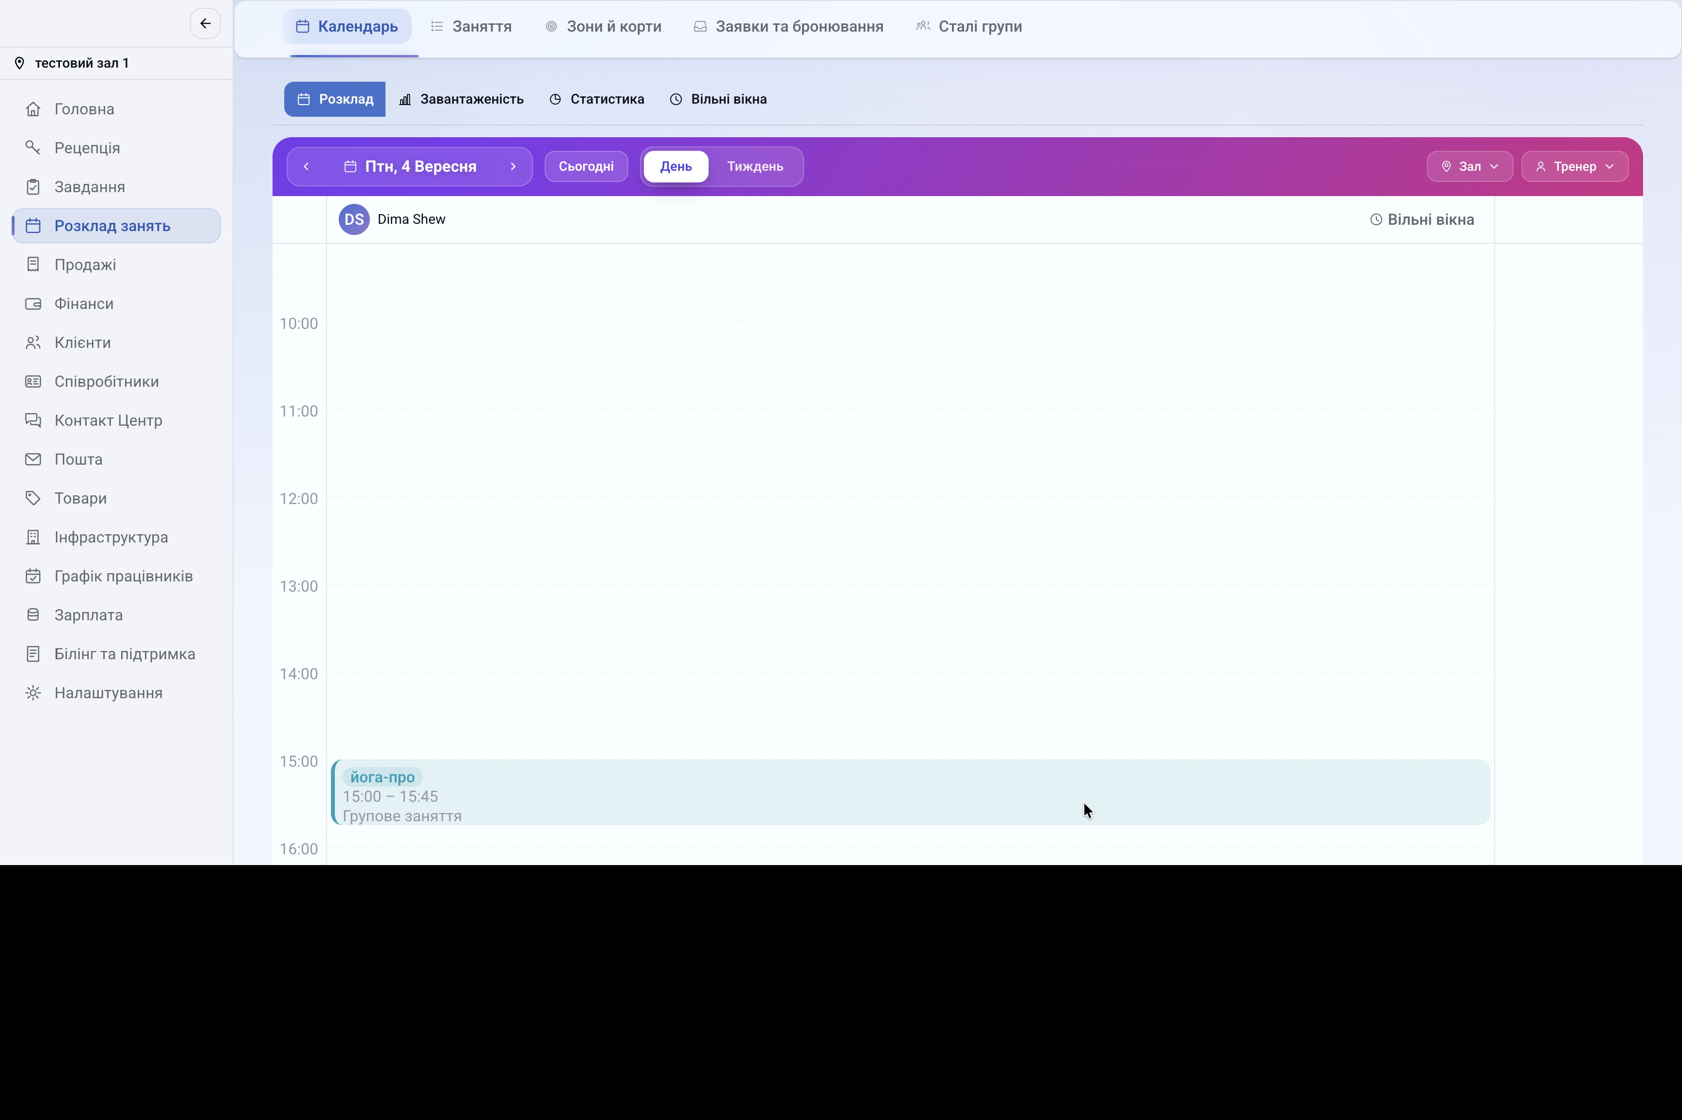Open Налаштування via the gear icon
The image size is (1682, 1120).
coord(33,693)
